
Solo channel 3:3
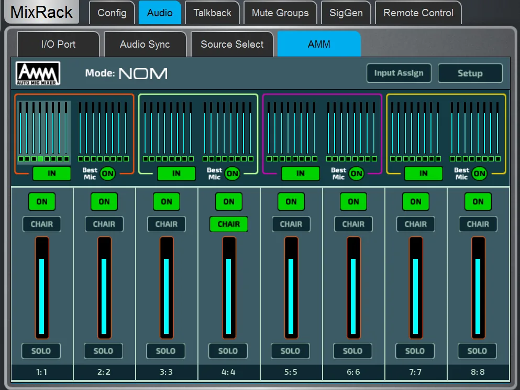click(x=166, y=351)
